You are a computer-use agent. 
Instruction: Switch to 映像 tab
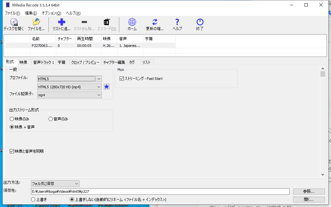tap(23, 62)
